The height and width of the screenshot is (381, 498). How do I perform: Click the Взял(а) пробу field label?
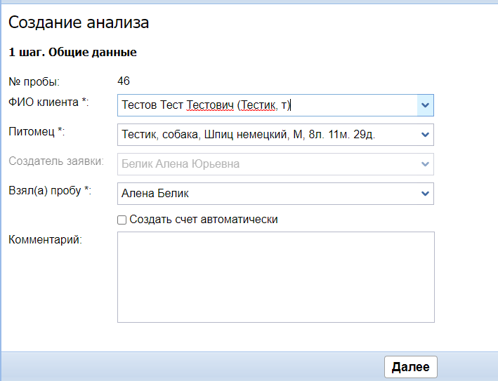coord(50,190)
